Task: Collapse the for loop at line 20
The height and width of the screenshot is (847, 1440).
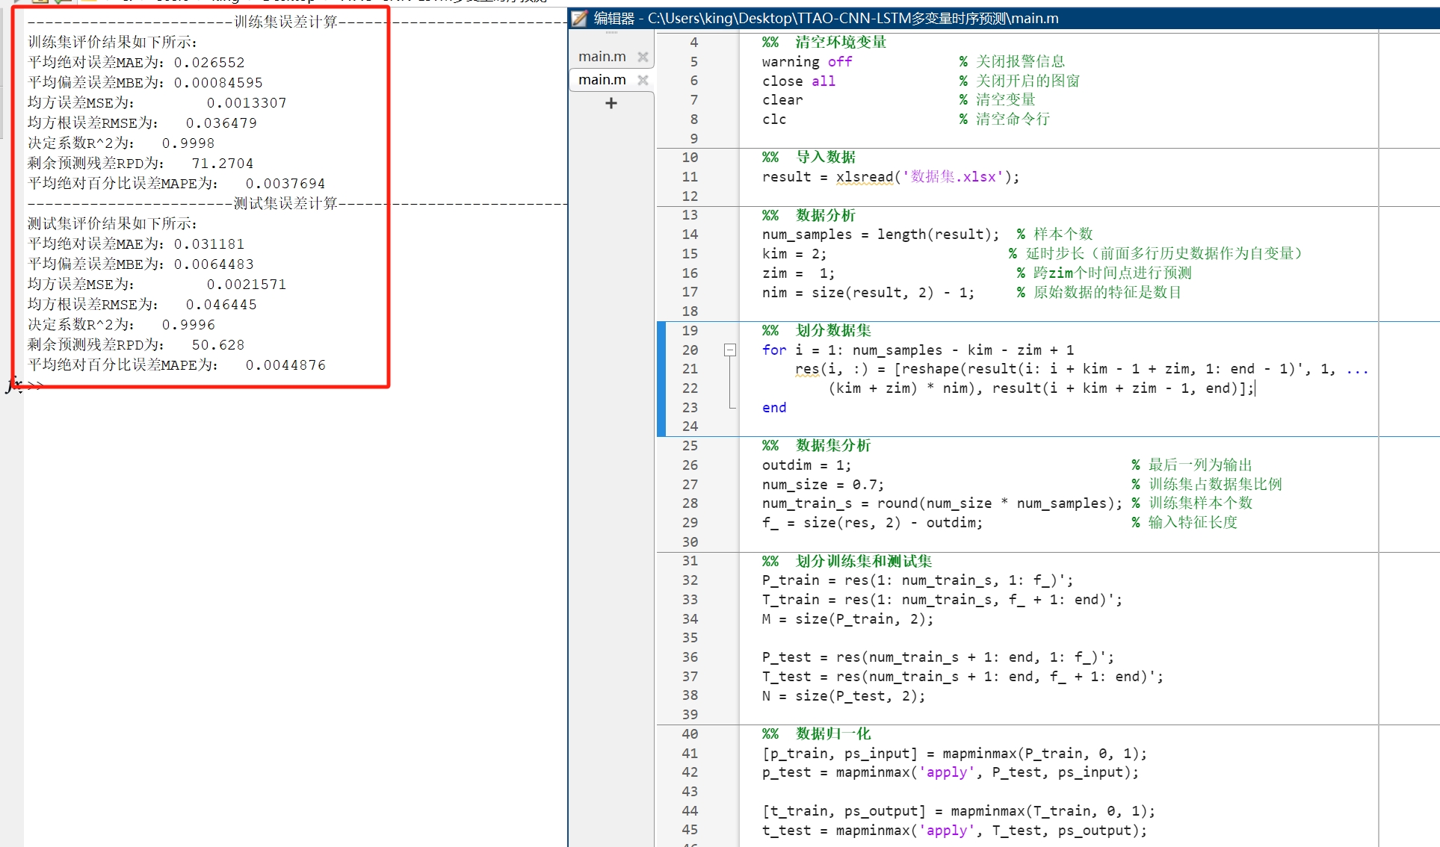Action: tap(730, 350)
